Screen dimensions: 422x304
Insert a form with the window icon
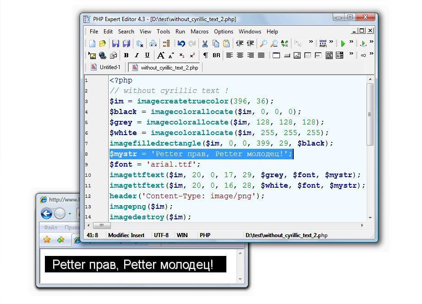pos(276,55)
